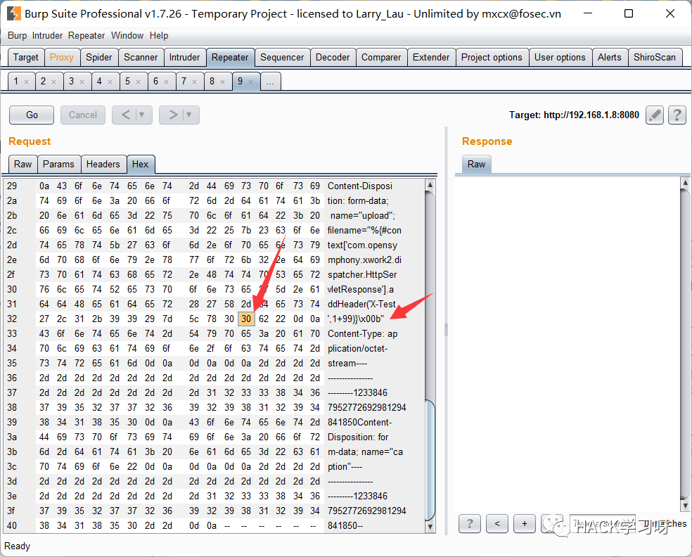
Task: Click the + search options button
Action: point(525,524)
